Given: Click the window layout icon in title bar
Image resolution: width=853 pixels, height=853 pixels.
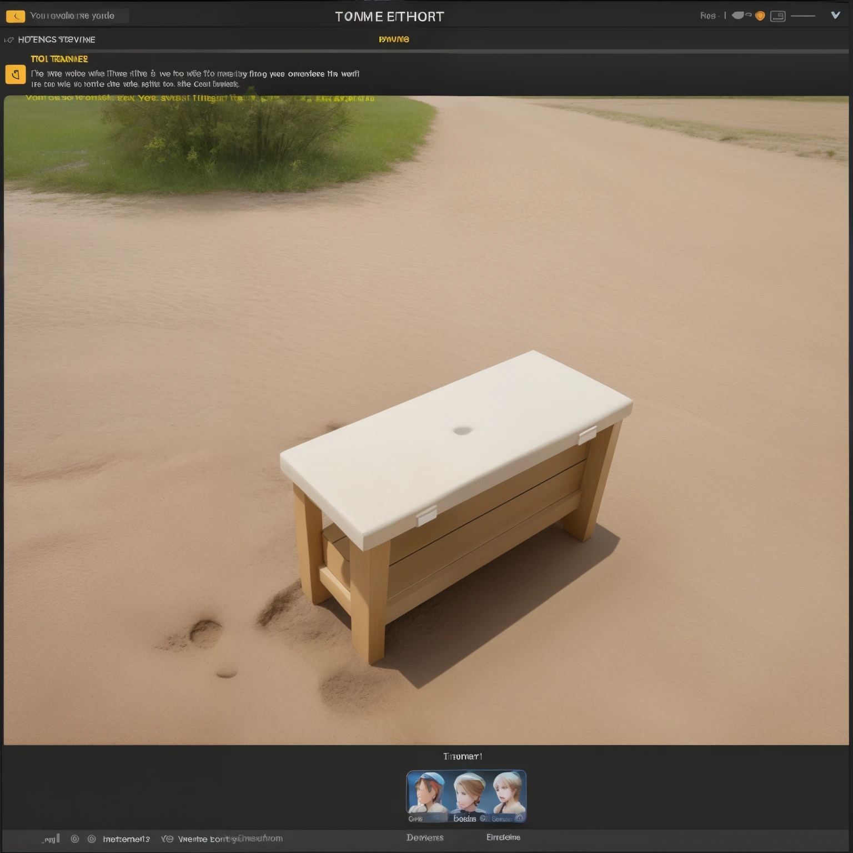Looking at the screenshot, I should [777, 16].
